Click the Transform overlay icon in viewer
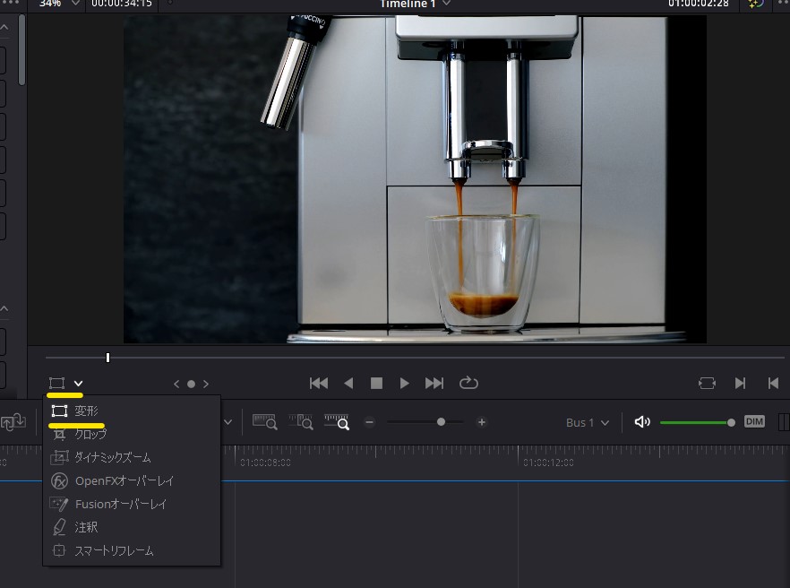 click(x=57, y=384)
